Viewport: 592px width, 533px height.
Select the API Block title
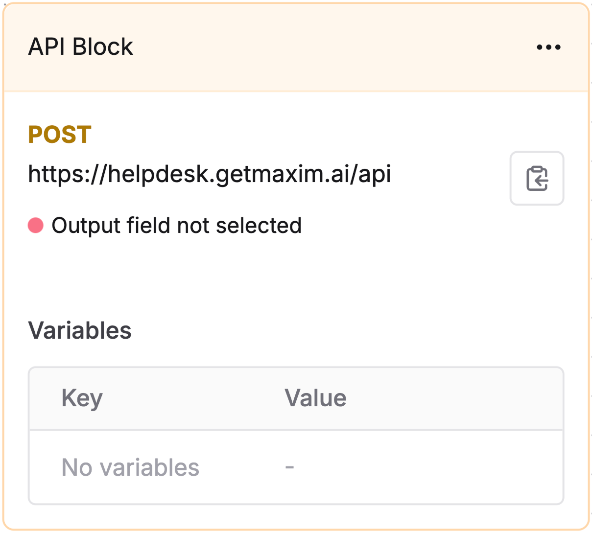pos(81,47)
